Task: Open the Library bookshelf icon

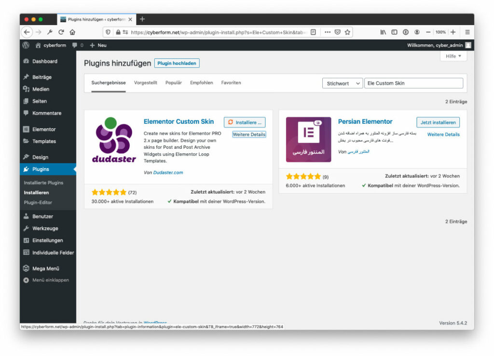Action: [x=383, y=32]
